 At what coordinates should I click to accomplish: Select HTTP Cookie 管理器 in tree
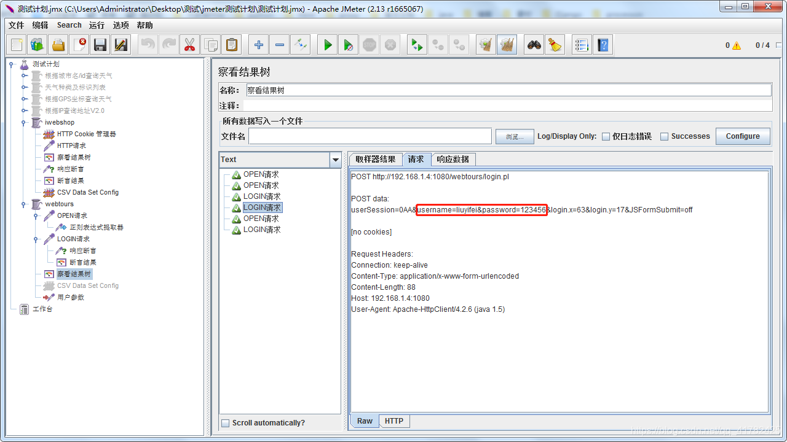click(86, 134)
